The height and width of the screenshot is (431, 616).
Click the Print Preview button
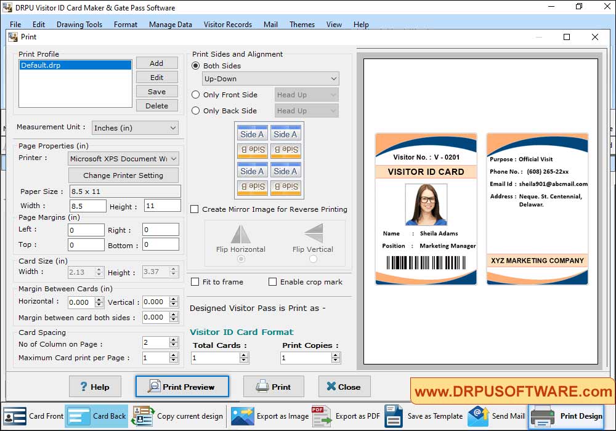[182, 387]
